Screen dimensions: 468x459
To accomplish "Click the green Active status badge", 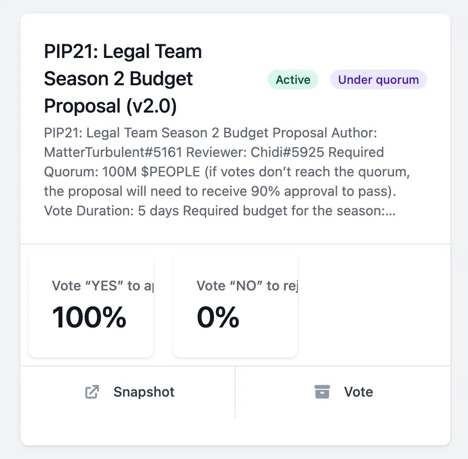I will 293,80.
